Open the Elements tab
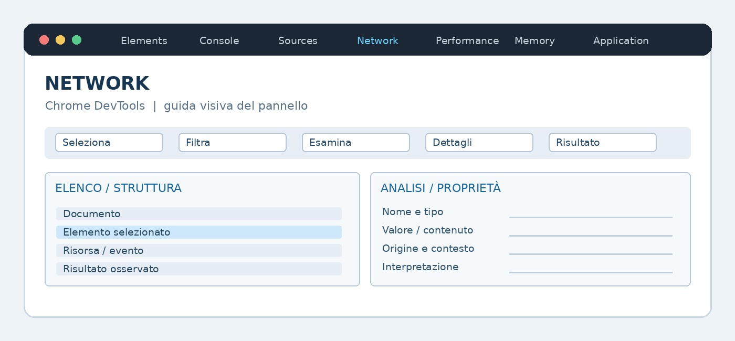735x341 pixels. [x=144, y=41]
